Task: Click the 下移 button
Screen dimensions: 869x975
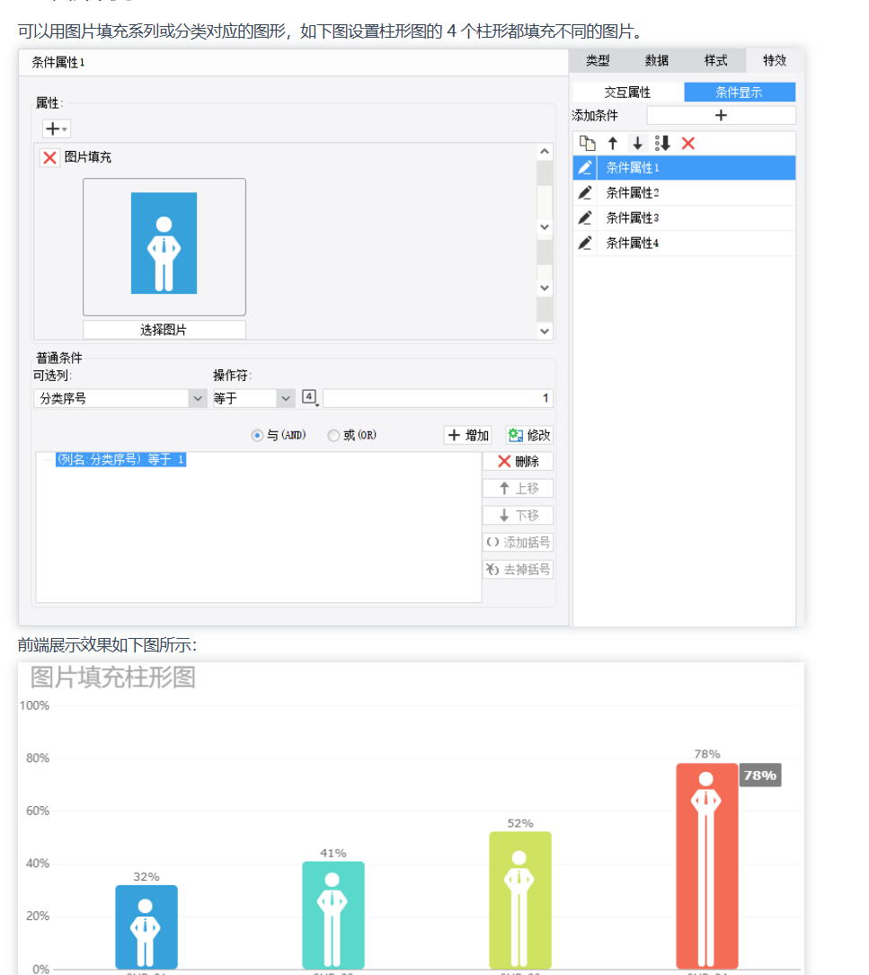Action: tap(518, 516)
